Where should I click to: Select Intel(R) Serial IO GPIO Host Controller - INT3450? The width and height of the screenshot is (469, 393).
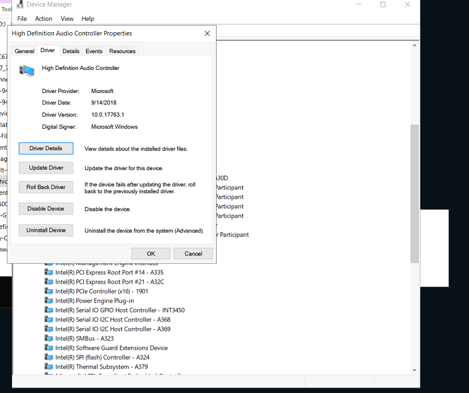point(120,310)
